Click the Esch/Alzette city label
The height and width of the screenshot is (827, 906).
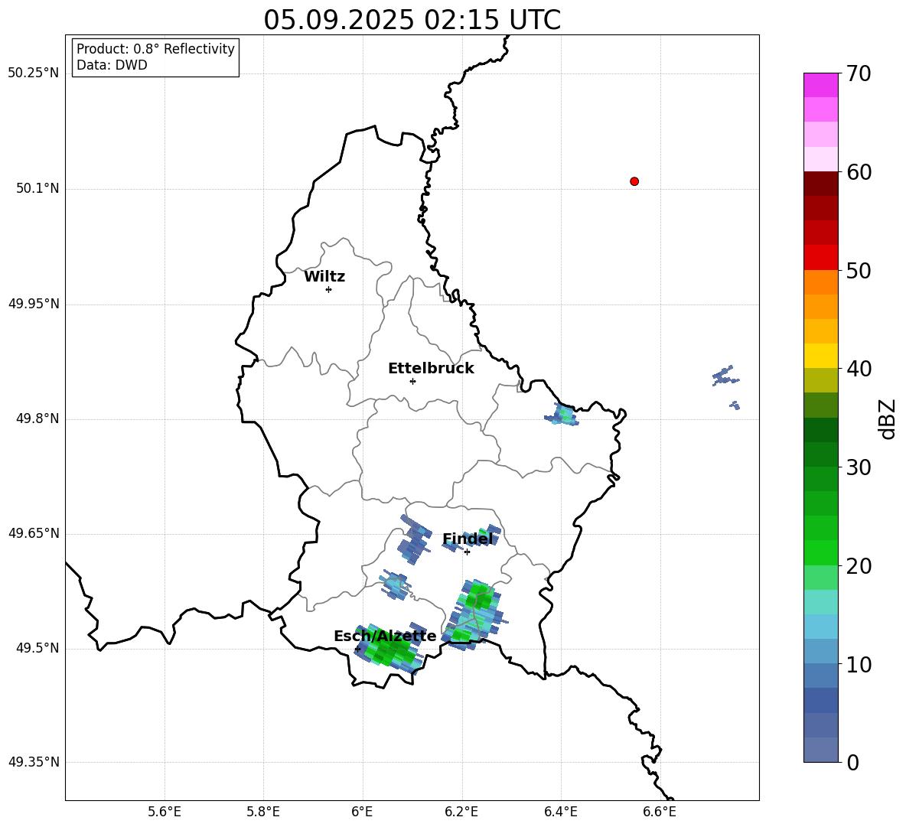click(385, 637)
